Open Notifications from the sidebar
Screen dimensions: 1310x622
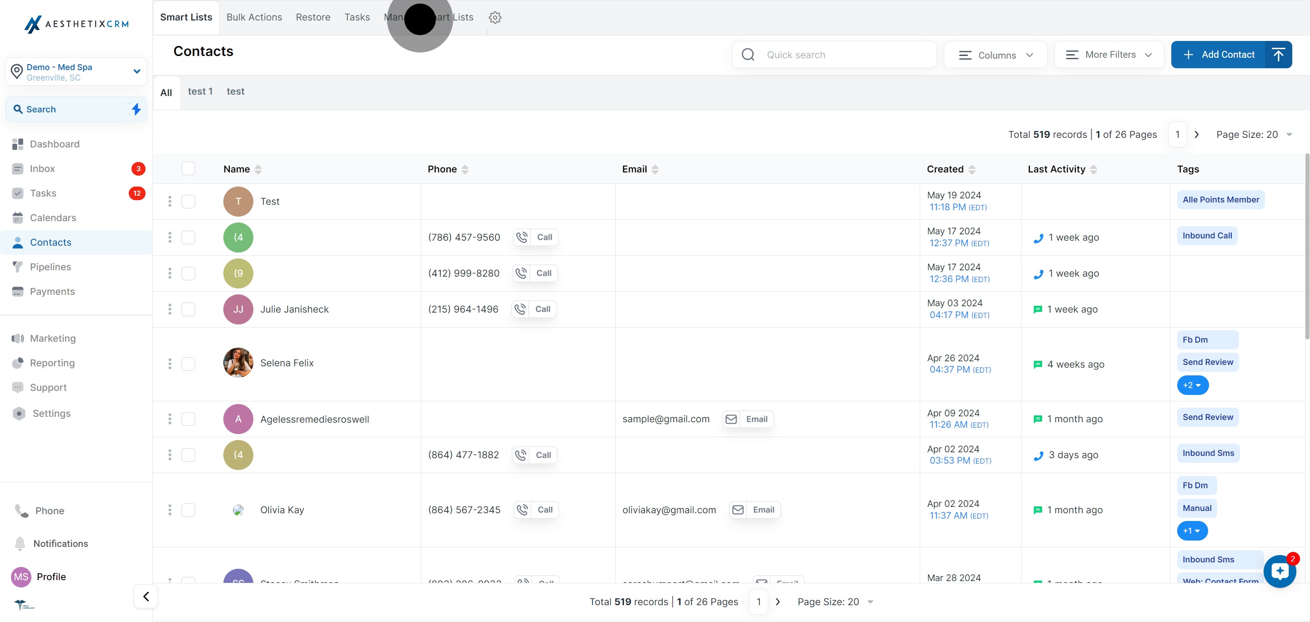click(x=60, y=543)
